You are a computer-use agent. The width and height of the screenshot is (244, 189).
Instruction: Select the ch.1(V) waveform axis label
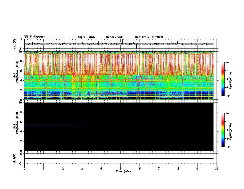click(x=15, y=44)
